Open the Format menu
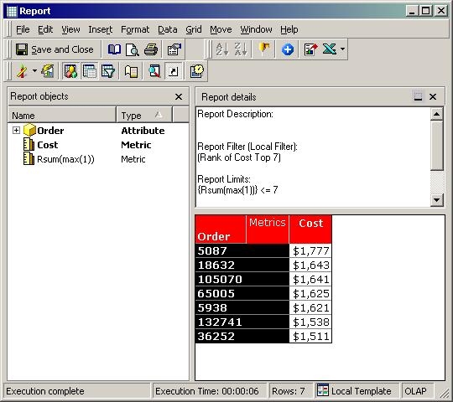 point(135,29)
